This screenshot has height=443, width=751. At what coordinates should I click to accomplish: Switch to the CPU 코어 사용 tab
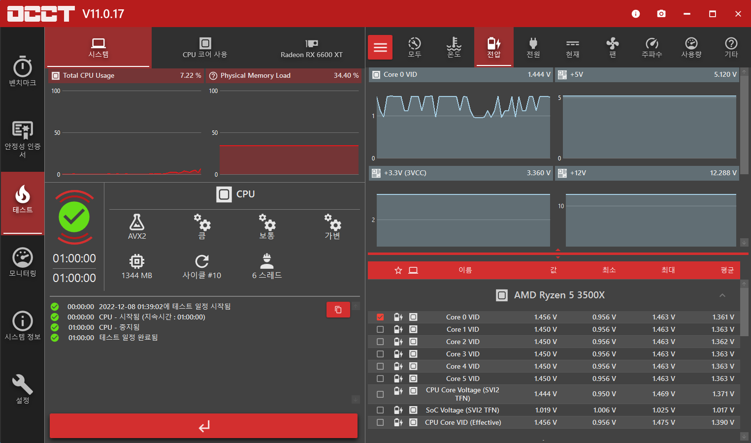205,47
